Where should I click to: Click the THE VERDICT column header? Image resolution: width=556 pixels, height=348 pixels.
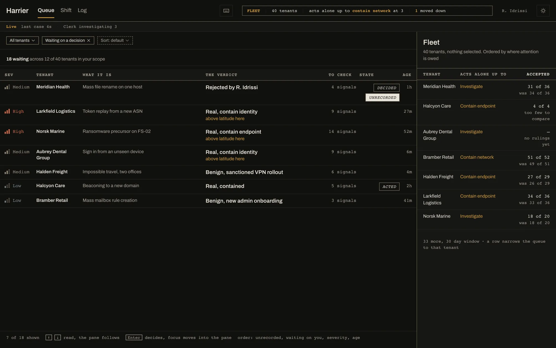click(x=221, y=75)
